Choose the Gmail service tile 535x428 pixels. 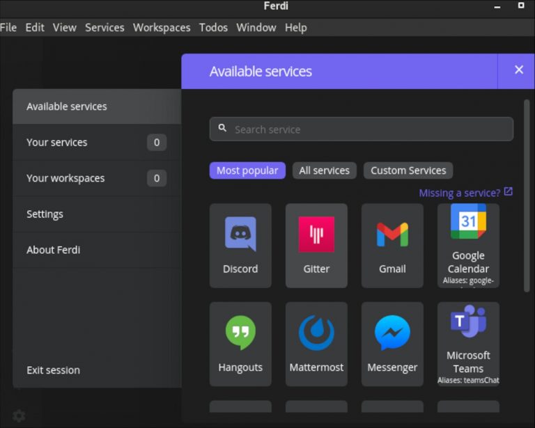392,245
